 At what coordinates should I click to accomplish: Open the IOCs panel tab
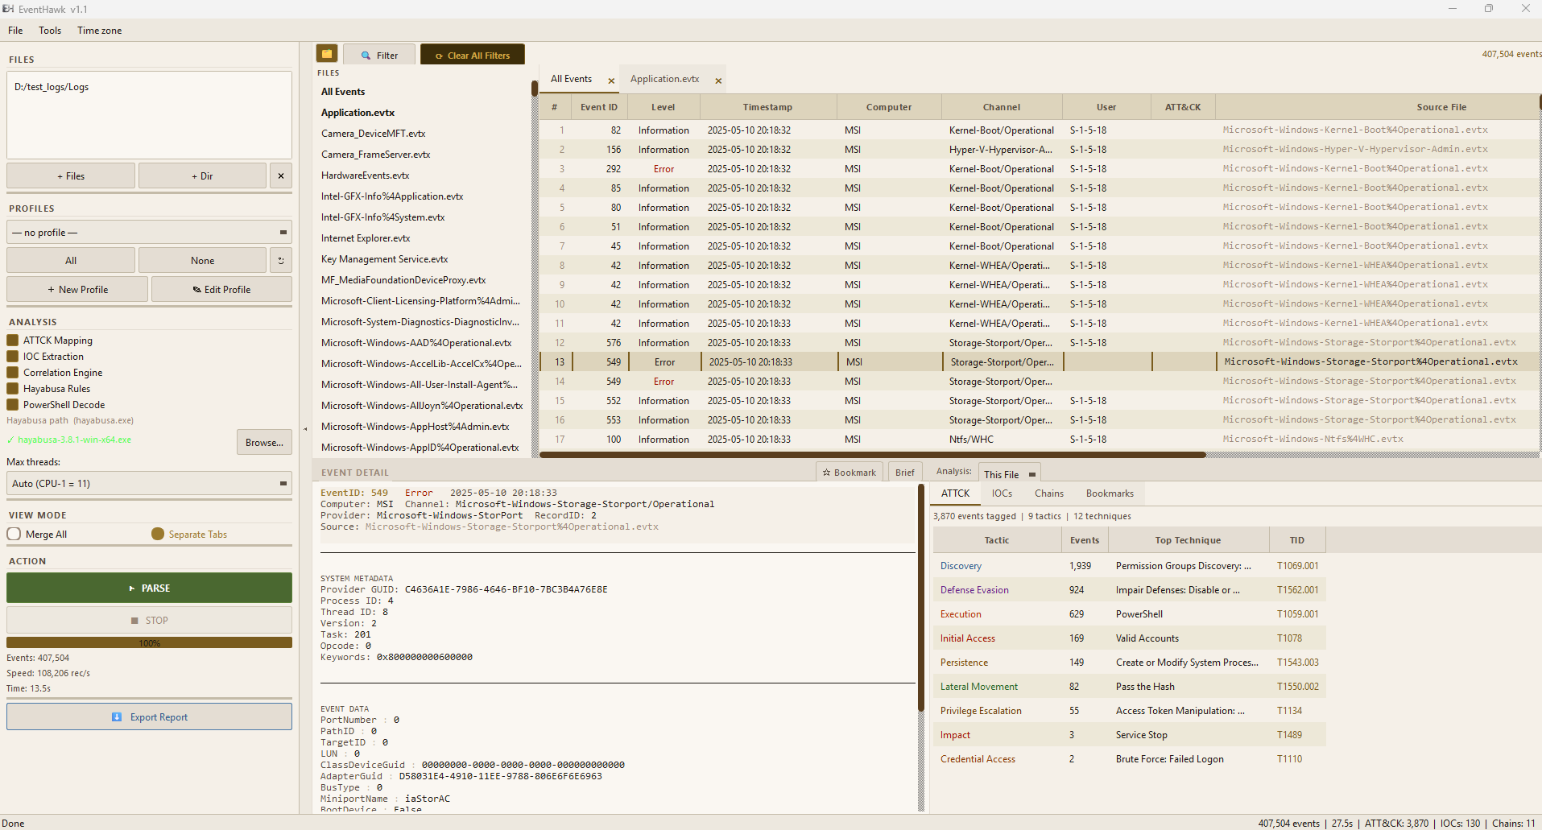click(x=1002, y=493)
